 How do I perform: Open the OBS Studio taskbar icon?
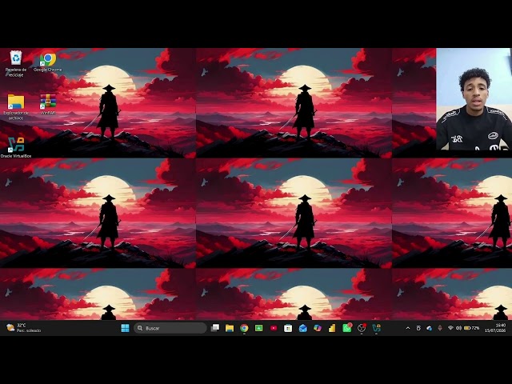(x=362, y=328)
